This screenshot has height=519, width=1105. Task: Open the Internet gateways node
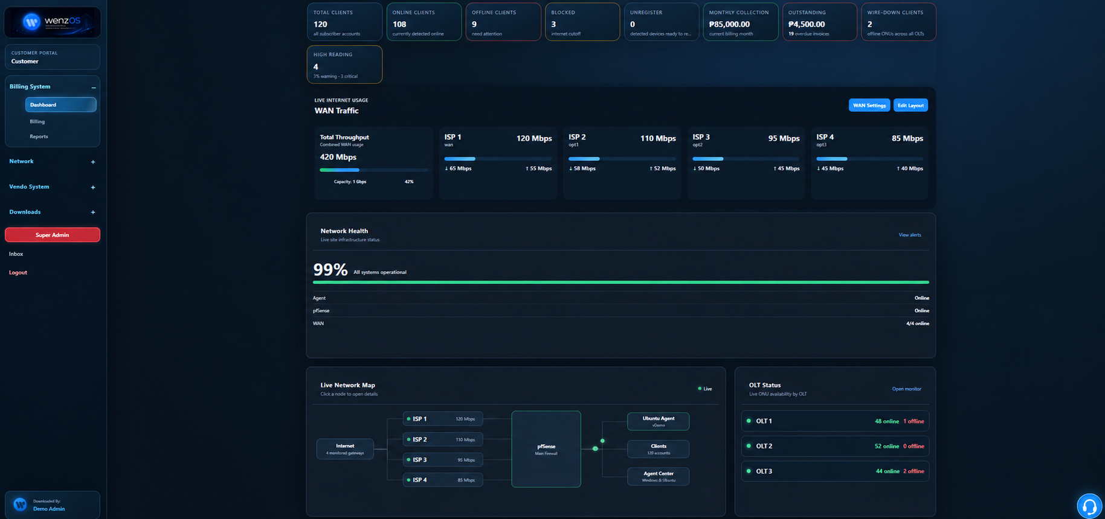pos(345,449)
